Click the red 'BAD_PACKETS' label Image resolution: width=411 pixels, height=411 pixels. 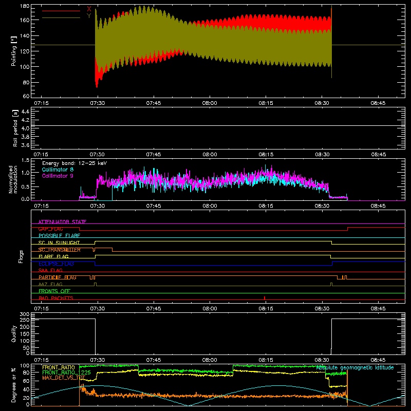coord(56,298)
